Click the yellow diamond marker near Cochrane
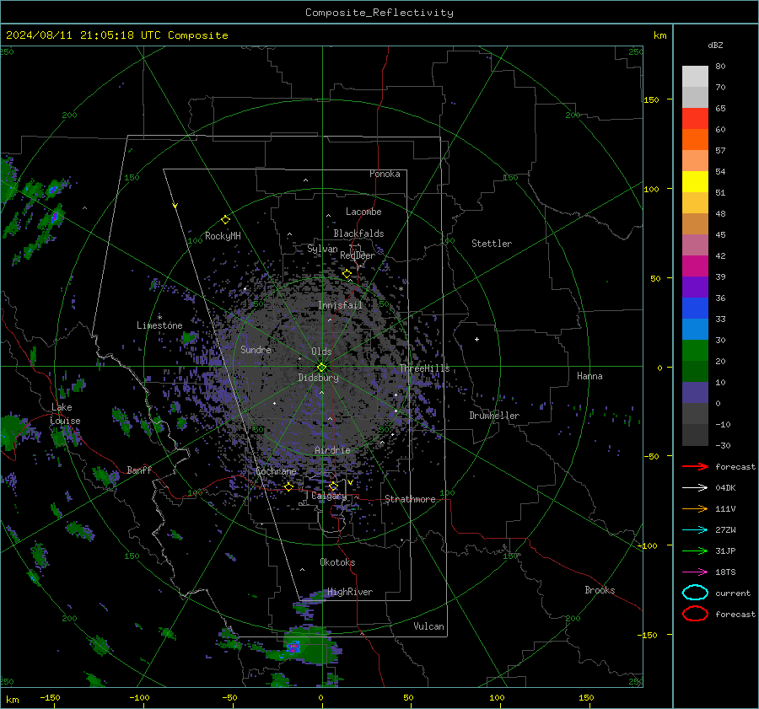Screen dimensions: 759x709 (x=288, y=486)
